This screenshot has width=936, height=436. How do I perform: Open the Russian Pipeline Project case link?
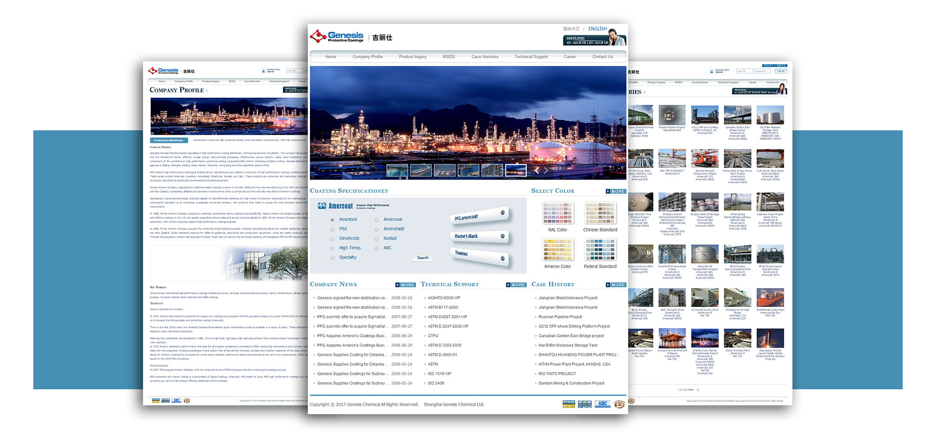560,317
